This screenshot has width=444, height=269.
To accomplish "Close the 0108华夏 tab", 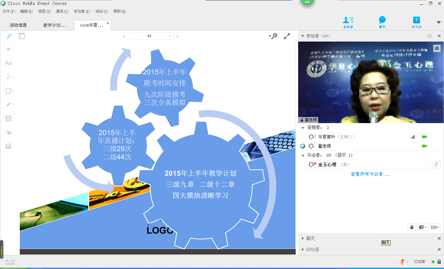I will (108, 23).
